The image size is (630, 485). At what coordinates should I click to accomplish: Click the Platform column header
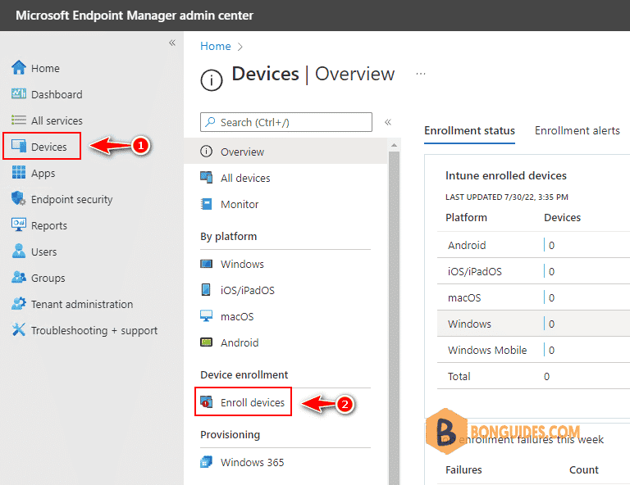click(x=466, y=217)
